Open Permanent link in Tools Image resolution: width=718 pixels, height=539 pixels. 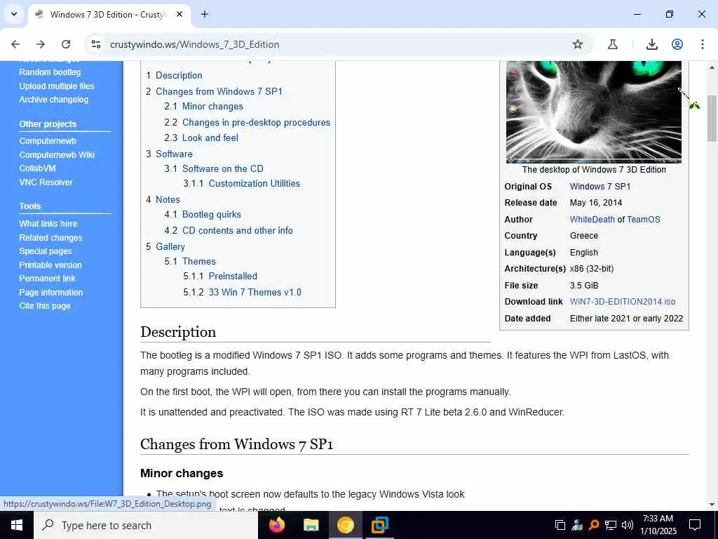(x=47, y=278)
